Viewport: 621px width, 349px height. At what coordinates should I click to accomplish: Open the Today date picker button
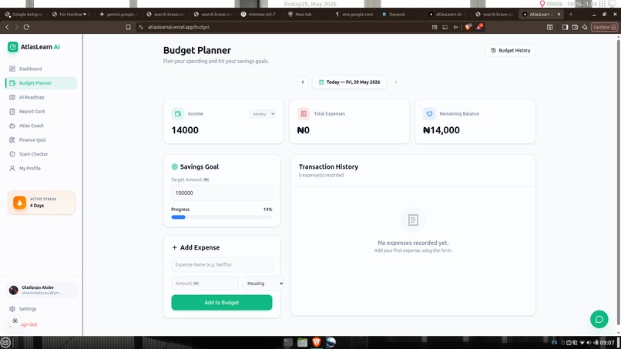pos(349,82)
